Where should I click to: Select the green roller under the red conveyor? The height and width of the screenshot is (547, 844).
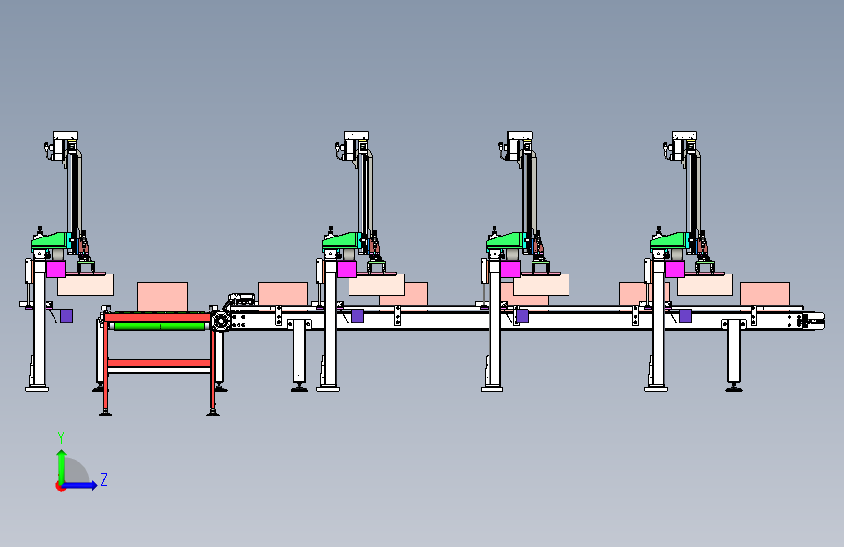[160, 326]
